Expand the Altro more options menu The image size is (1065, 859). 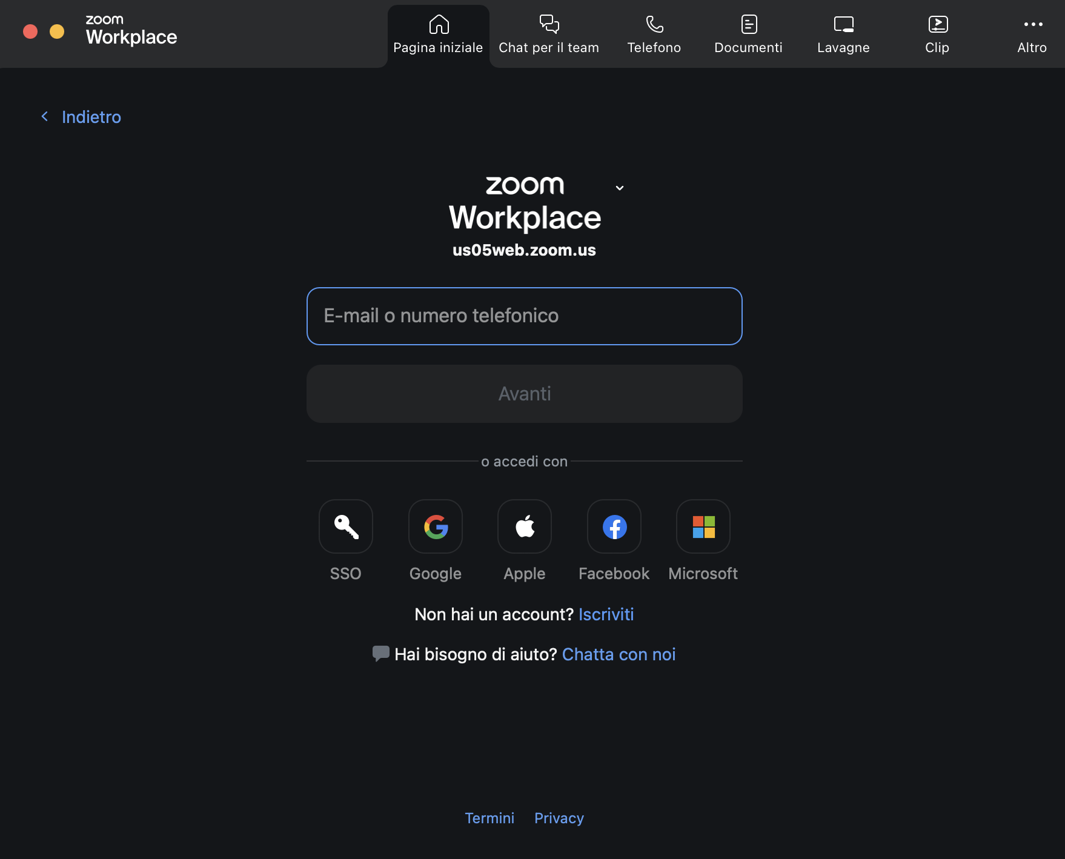[x=1032, y=35]
